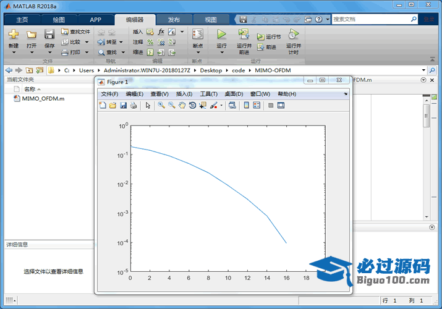Click the Print Figure icon
The height and width of the screenshot is (309, 442).
pyautogui.click(x=134, y=106)
